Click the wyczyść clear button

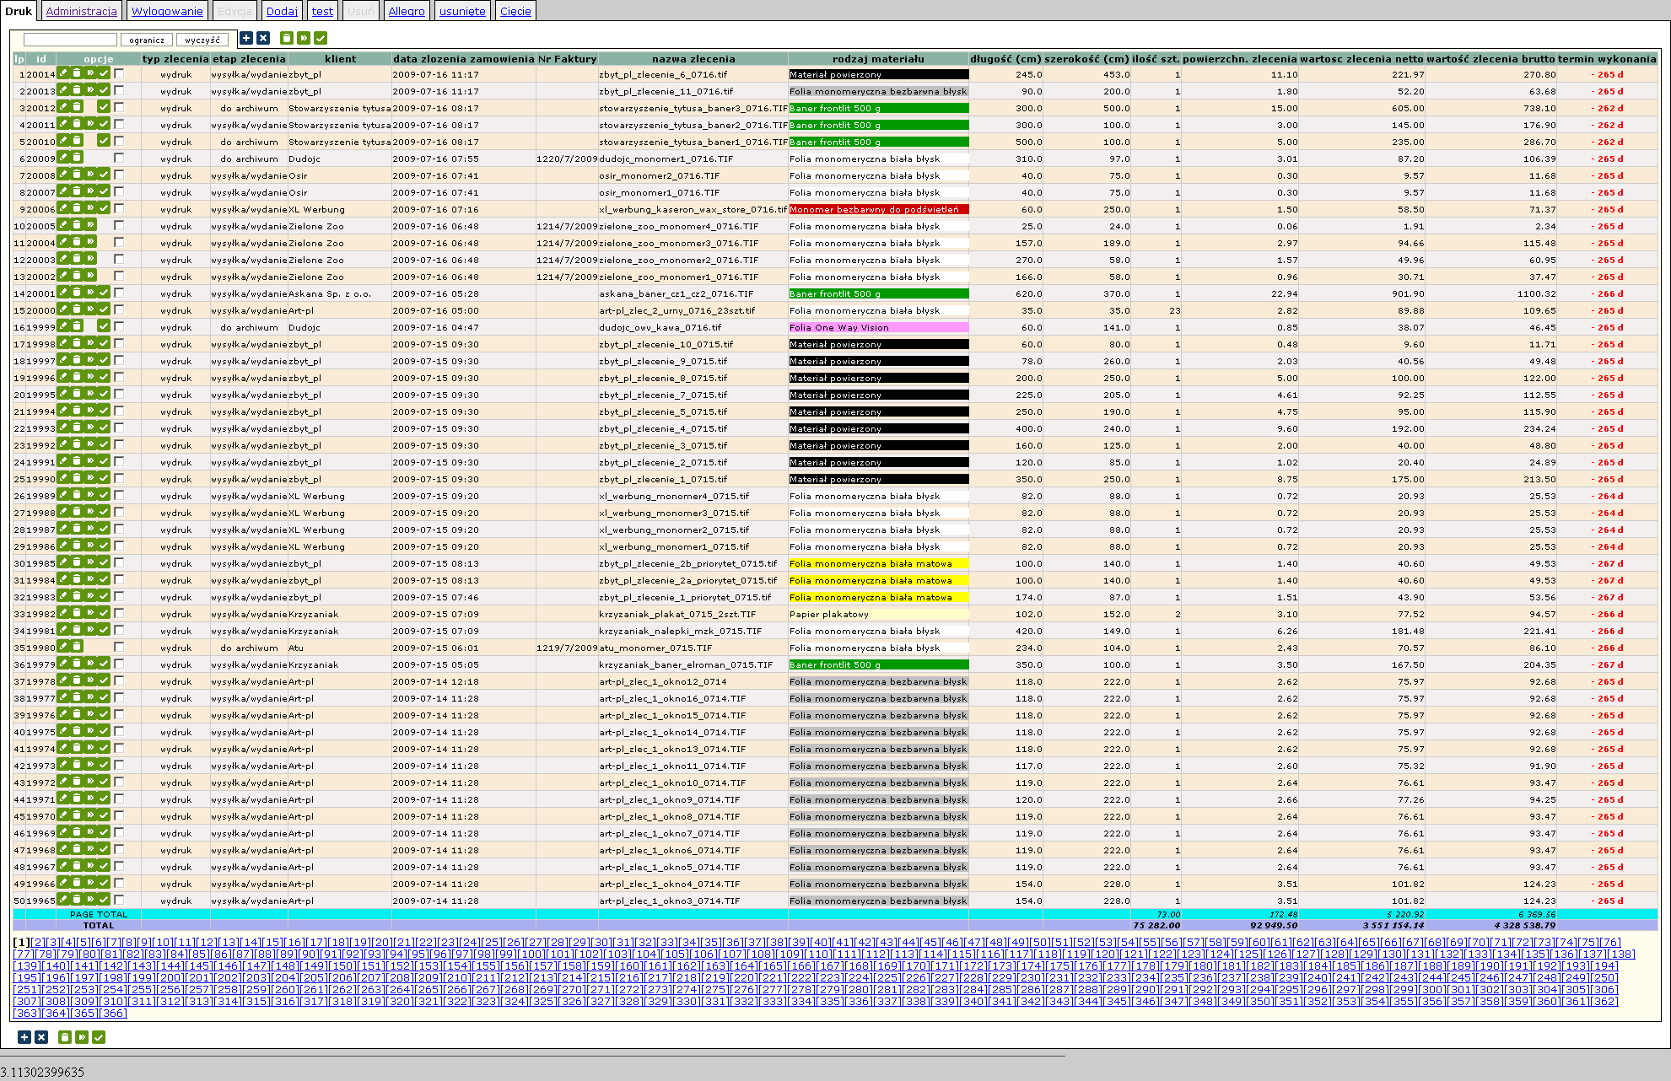coord(202,40)
